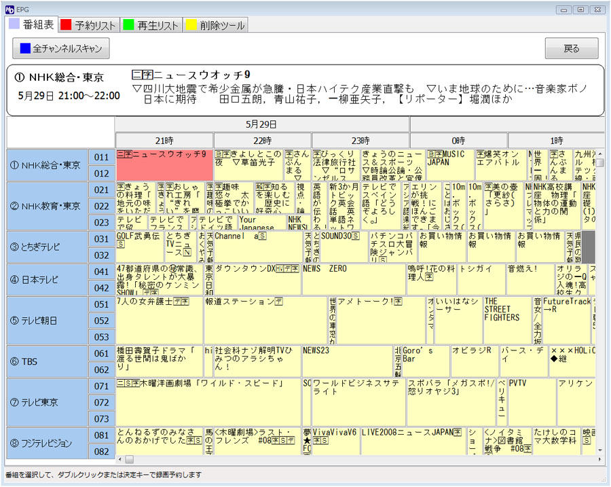Image resolution: width=611 pixels, height=487 pixels.
Task: Select the Goro's Bar program
Action: pos(426,361)
